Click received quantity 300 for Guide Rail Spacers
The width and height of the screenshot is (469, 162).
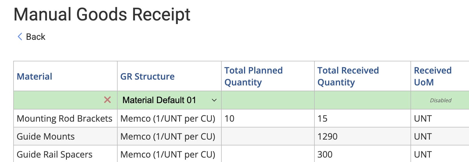tap(325, 154)
